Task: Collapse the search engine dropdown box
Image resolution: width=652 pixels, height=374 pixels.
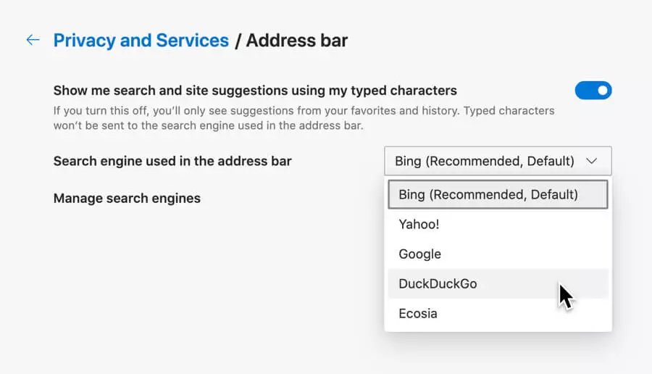Action: coord(498,161)
